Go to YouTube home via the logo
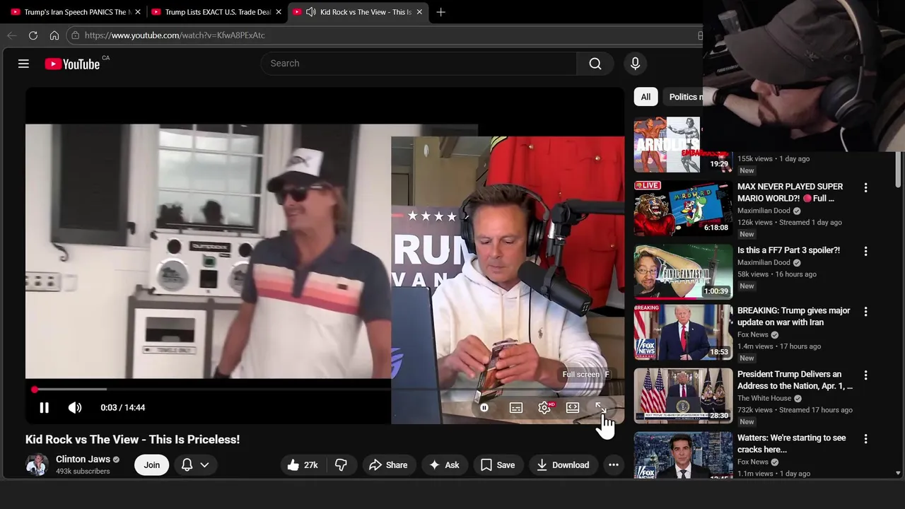 tap(72, 64)
